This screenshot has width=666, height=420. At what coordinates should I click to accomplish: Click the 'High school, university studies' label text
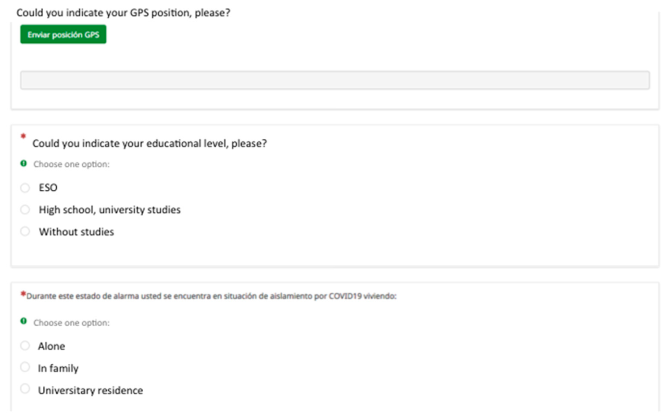(110, 210)
